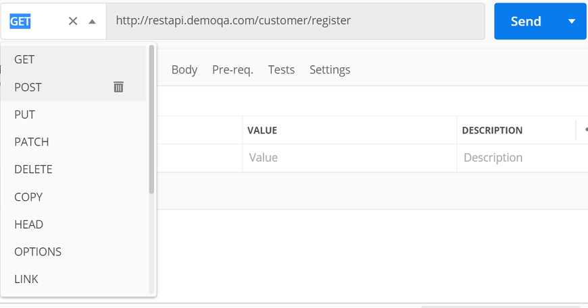Screen dimensions: 588x308
Task: Choose OPTIONS from the method list
Action: tap(73, 252)
